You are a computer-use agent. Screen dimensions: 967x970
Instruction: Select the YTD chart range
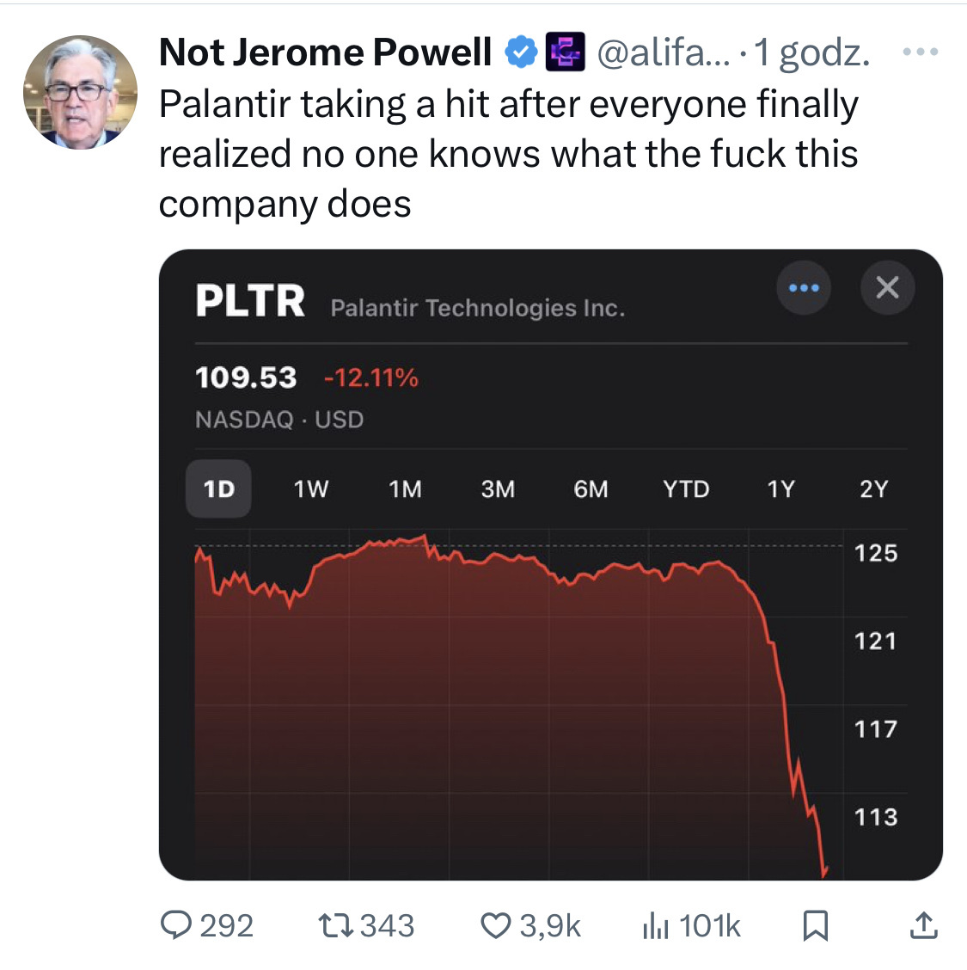tap(686, 489)
